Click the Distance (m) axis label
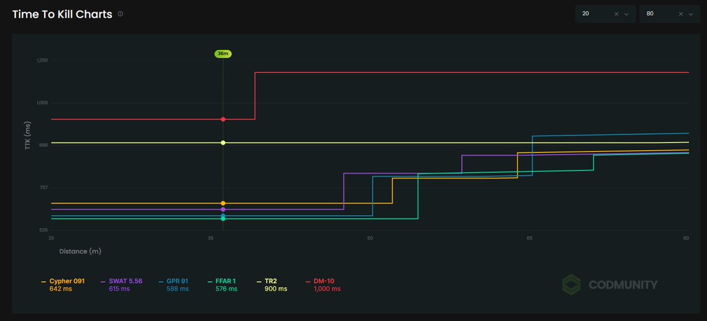 (x=80, y=251)
